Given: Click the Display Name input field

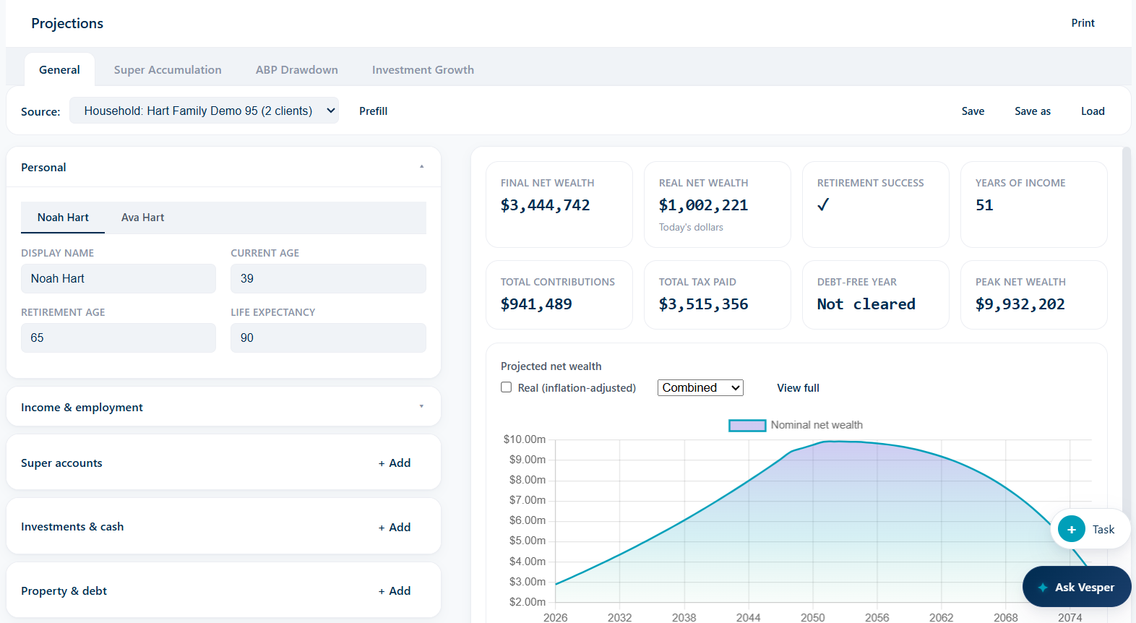Looking at the screenshot, I should click(x=119, y=278).
